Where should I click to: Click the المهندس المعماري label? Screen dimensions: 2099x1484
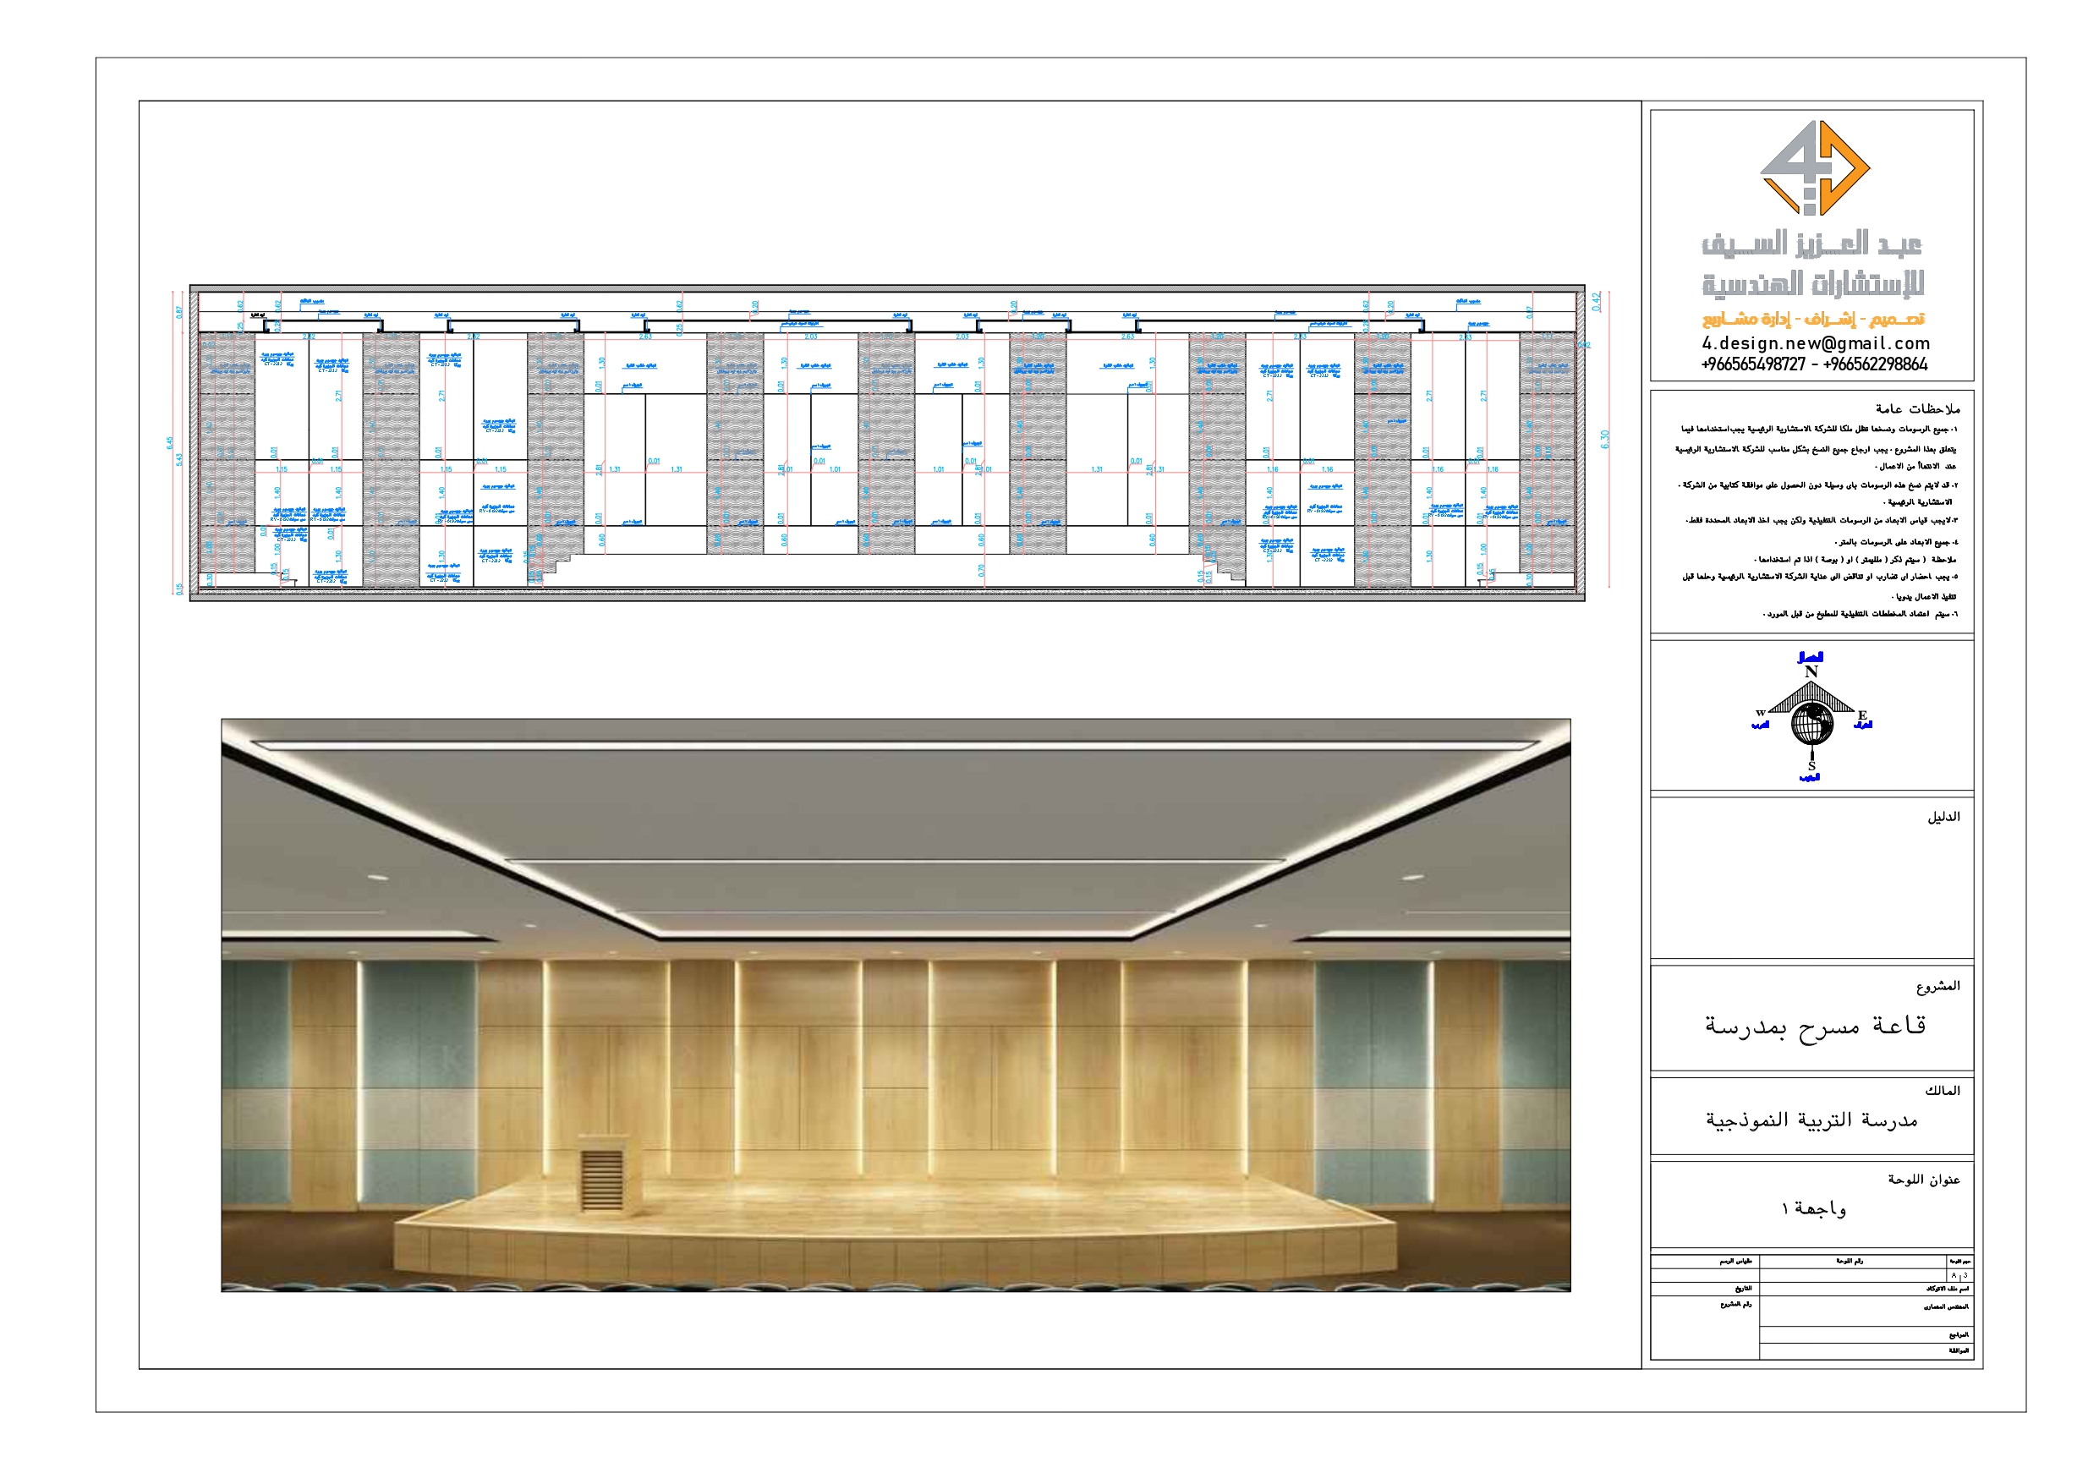click(x=1945, y=1306)
